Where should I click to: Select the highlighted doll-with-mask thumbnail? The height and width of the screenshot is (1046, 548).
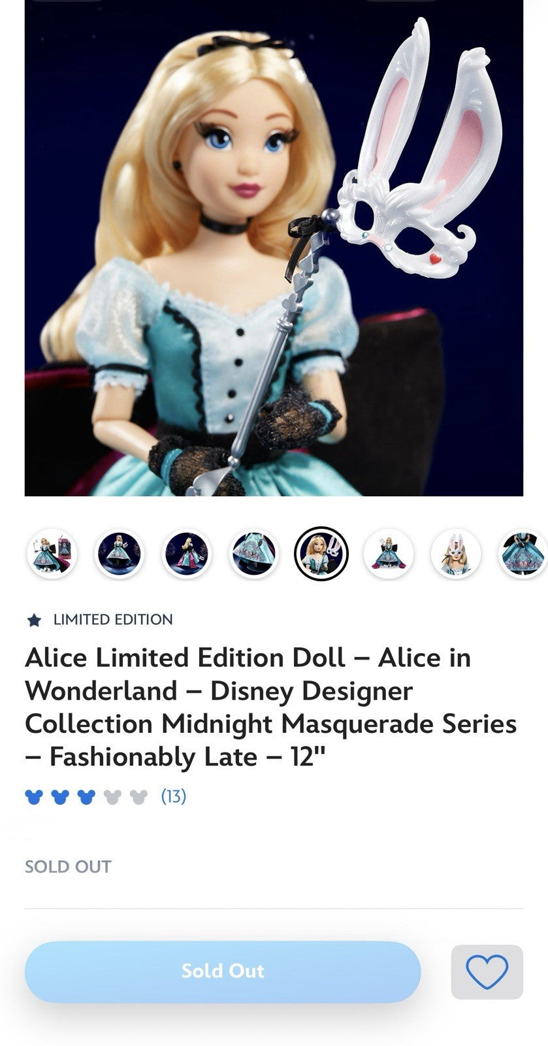click(321, 554)
